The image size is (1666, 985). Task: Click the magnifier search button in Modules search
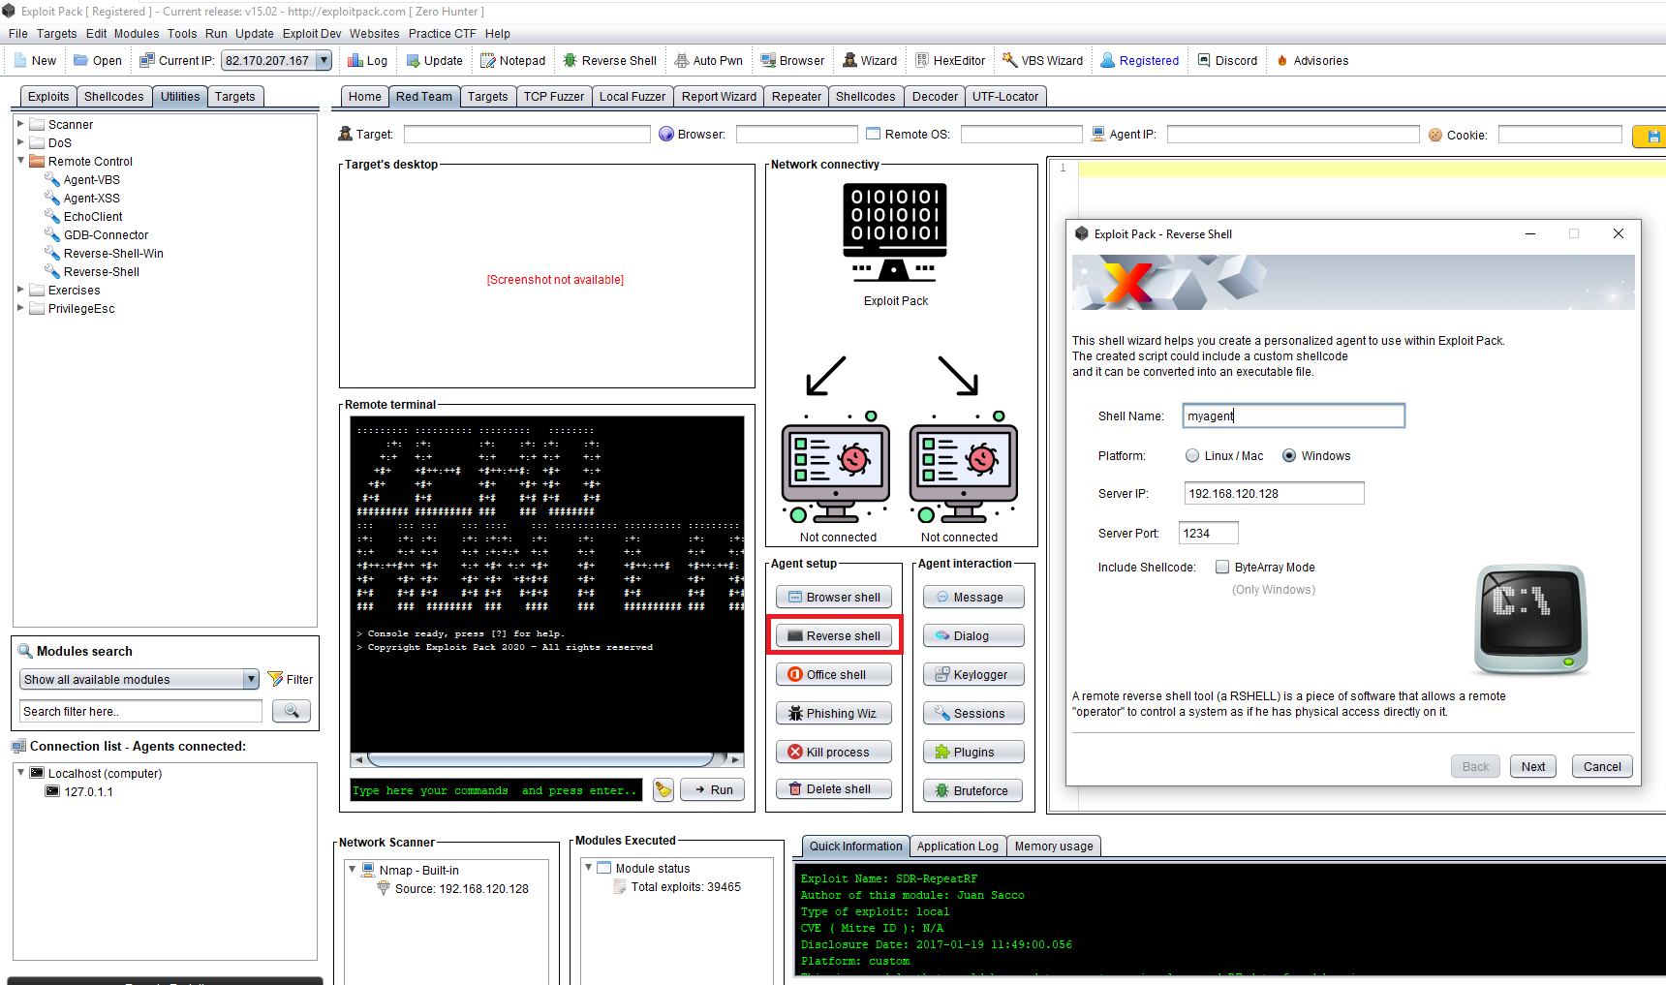pyautogui.click(x=291, y=711)
